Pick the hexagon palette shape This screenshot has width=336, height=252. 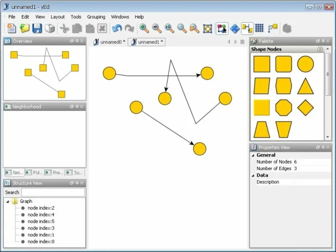click(x=283, y=86)
